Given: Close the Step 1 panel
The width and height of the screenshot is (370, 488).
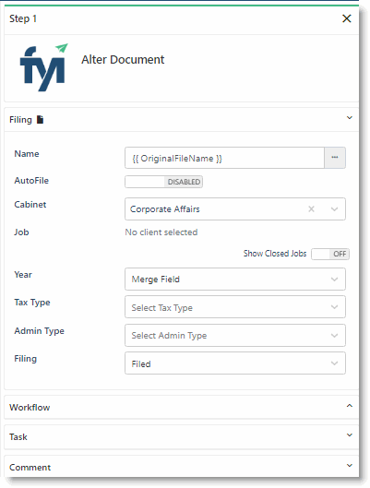Looking at the screenshot, I should pos(346,18).
